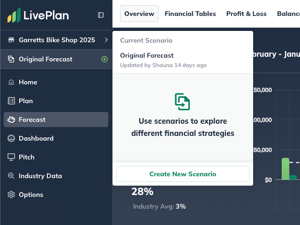Image resolution: width=300 pixels, height=225 pixels.
Task: Click the LivePlan logo icon
Action: 14,15
